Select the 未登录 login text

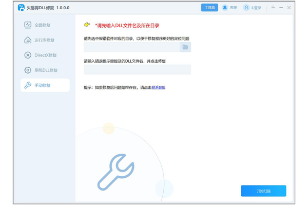(x=256, y=8)
